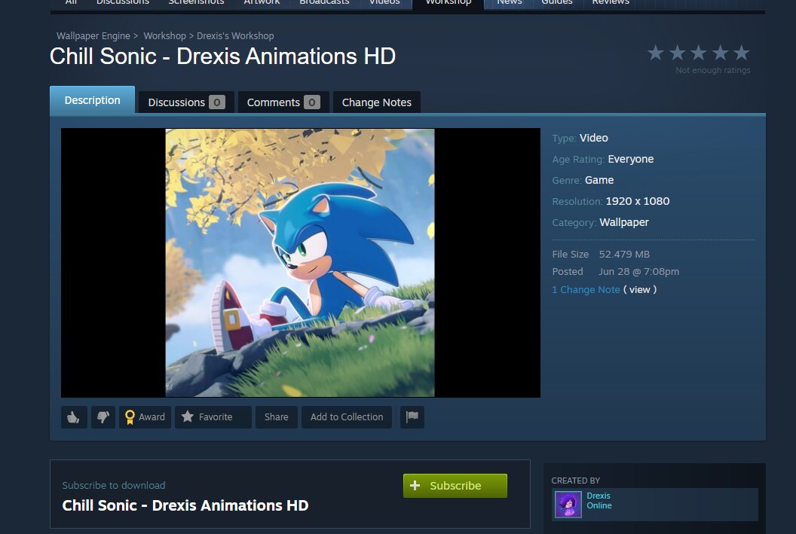Select the Reviews hub navigation tab
796x534 pixels.
pos(611,3)
